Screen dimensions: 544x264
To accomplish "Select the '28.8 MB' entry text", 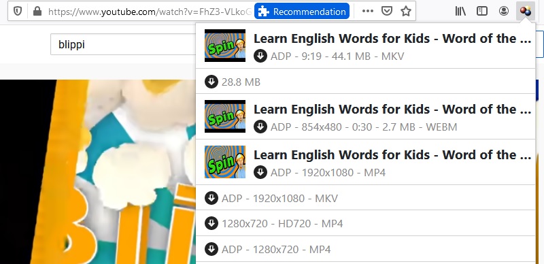I will point(241,82).
